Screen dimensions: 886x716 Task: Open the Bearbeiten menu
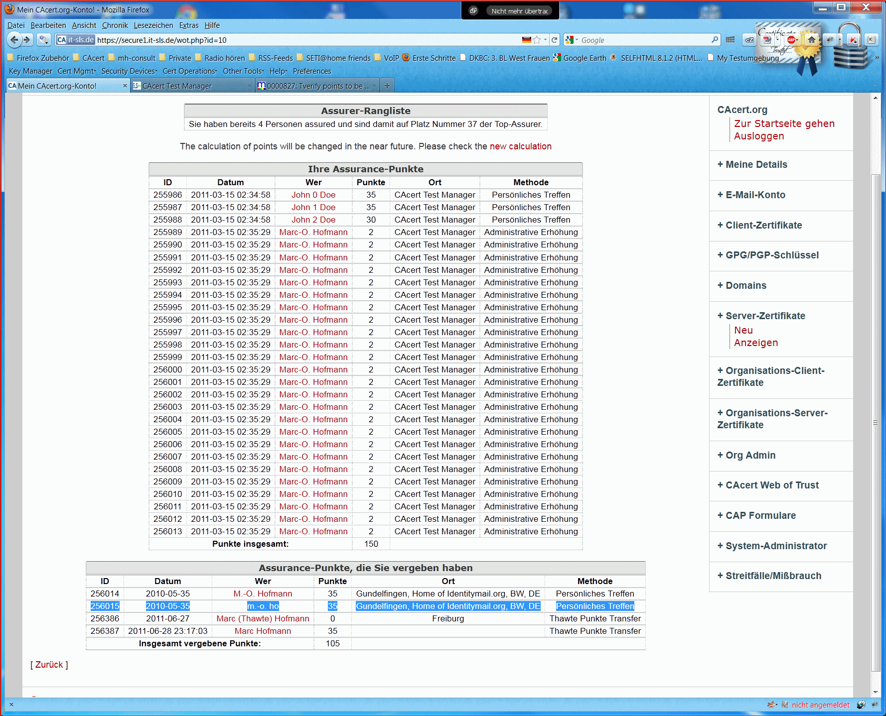pos(48,25)
